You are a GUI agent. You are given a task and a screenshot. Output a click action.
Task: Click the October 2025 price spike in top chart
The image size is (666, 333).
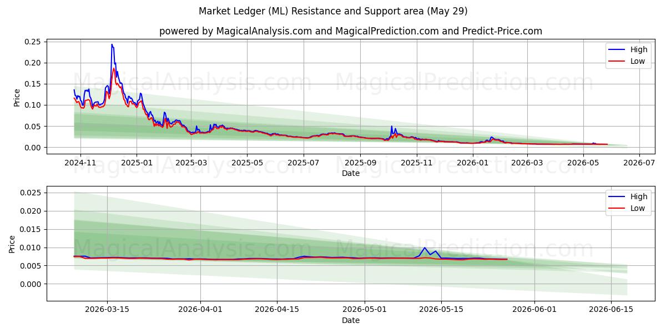click(391, 127)
